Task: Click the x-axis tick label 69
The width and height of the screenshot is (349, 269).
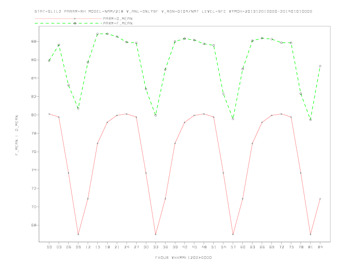Action: 272,247
